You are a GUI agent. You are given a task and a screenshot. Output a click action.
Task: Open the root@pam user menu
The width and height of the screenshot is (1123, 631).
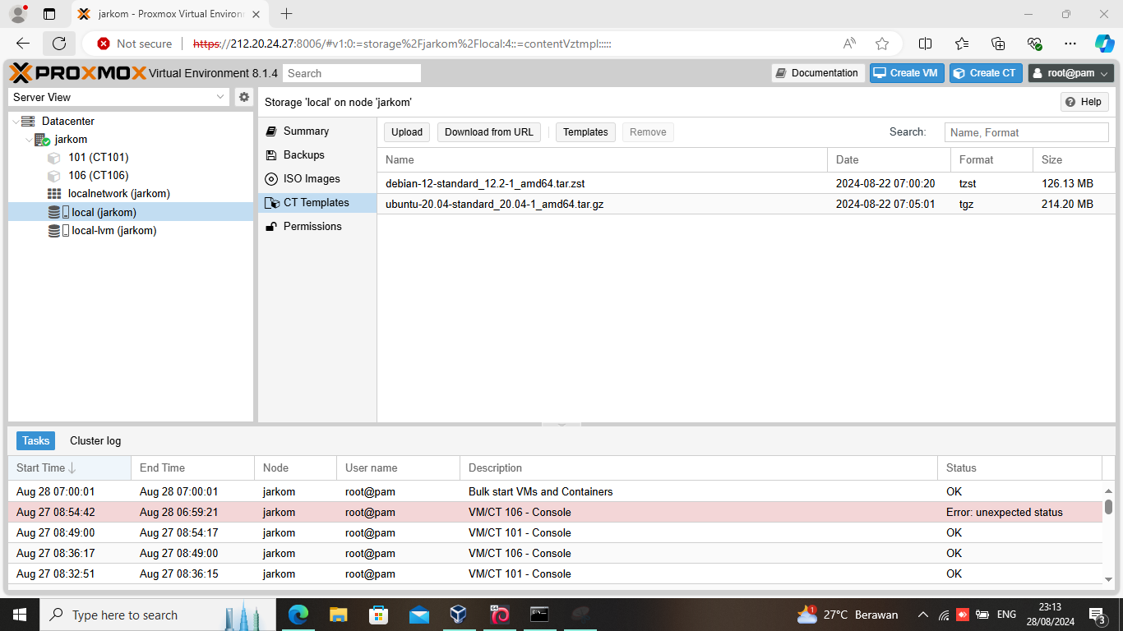[x=1071, y=73]
